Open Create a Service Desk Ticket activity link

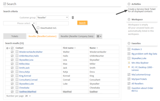point(142,10)
